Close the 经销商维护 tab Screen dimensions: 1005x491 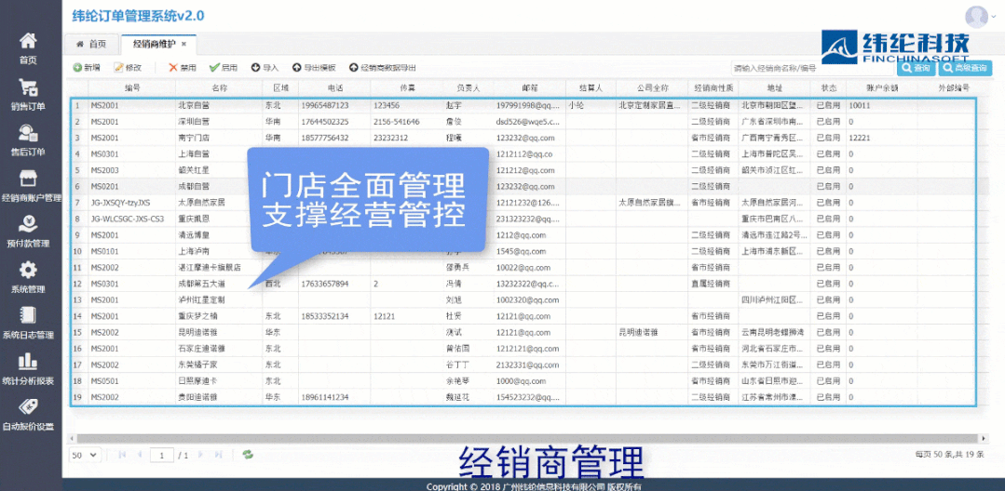click(183, 44)
